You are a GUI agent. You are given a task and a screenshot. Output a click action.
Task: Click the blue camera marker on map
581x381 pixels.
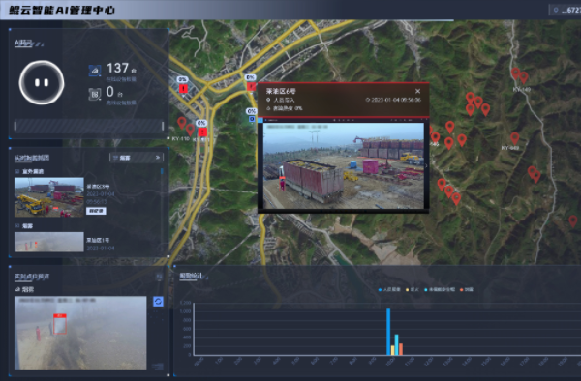(x=252, y=119)
